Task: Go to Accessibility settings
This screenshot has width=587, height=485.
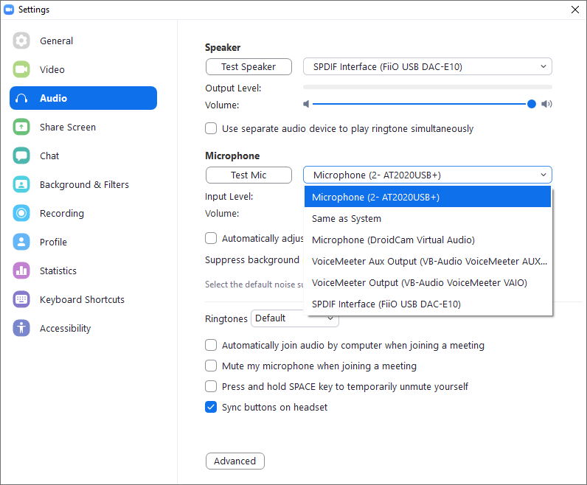Action: coord(83,328)
